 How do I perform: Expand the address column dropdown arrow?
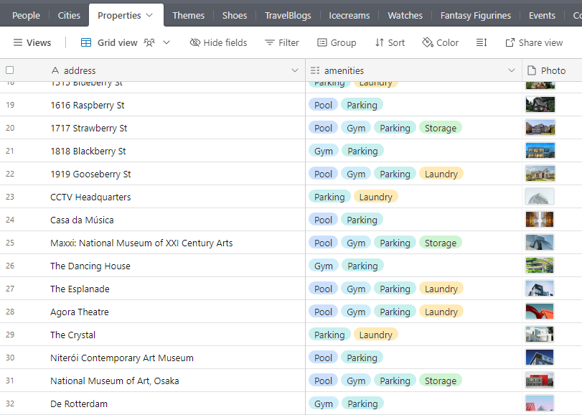(x=295, y=70)
